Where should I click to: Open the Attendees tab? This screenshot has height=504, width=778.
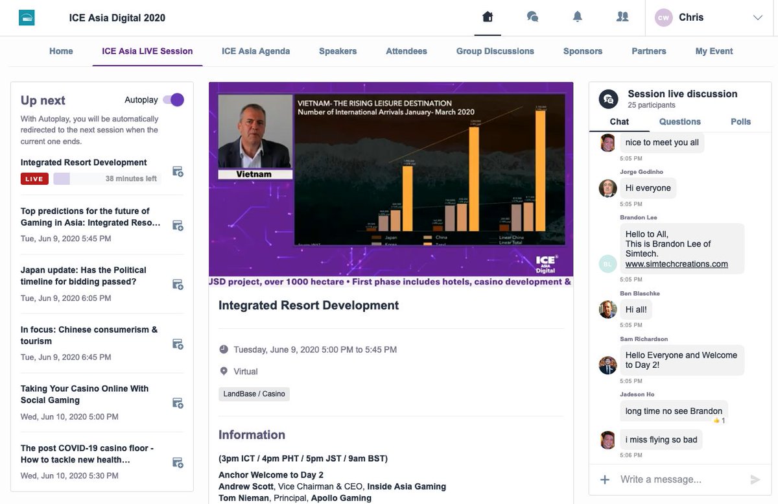tap(407, 51)
